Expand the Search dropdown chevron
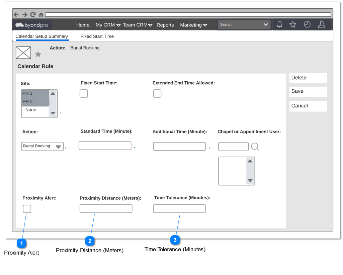343x275 pixels. point(266,24)
